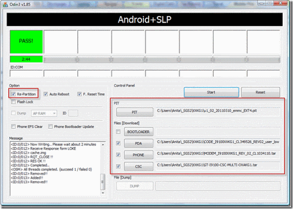Screen dimensions: 293x209
Task: Check Phone Bootloader Update option
Action: tap(50, 126)
